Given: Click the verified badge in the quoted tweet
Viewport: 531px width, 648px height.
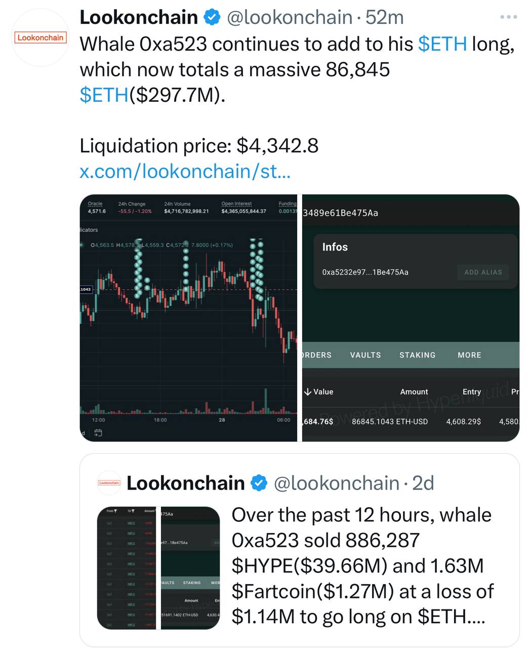Looking at the screenshot, I should click(259, 483).
